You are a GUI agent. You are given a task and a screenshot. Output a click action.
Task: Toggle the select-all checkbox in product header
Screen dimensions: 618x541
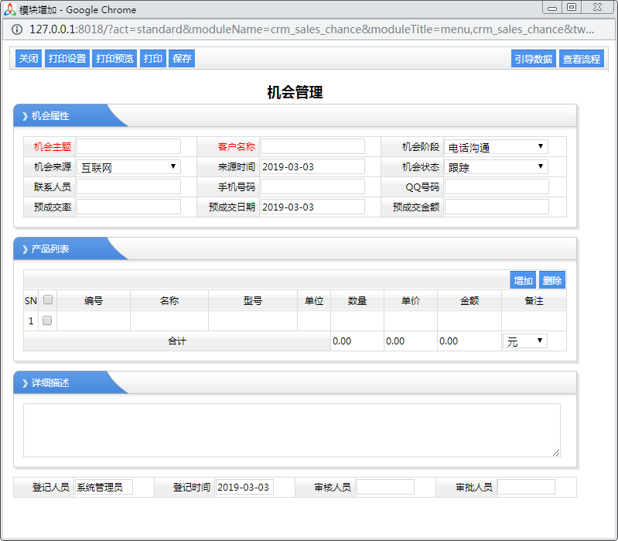tap(47, 300)
